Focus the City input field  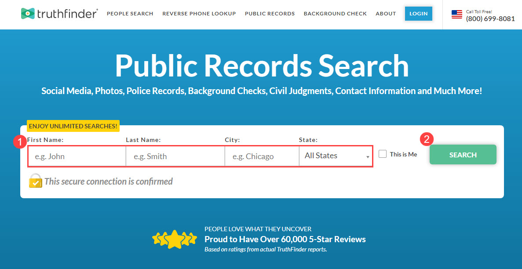[262, 156]
